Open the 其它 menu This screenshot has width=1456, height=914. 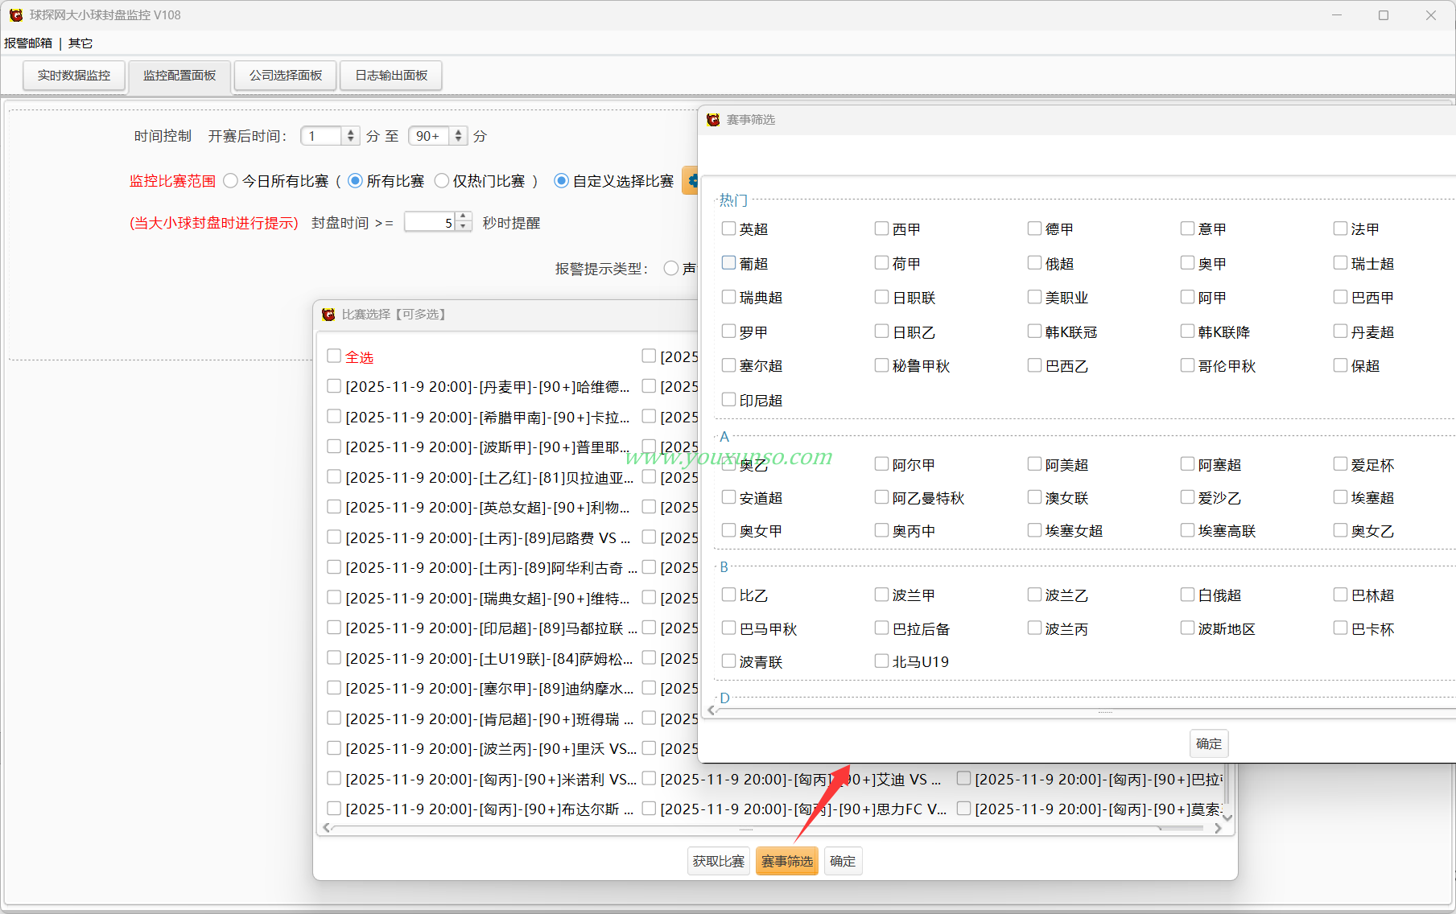pos(80,43)
